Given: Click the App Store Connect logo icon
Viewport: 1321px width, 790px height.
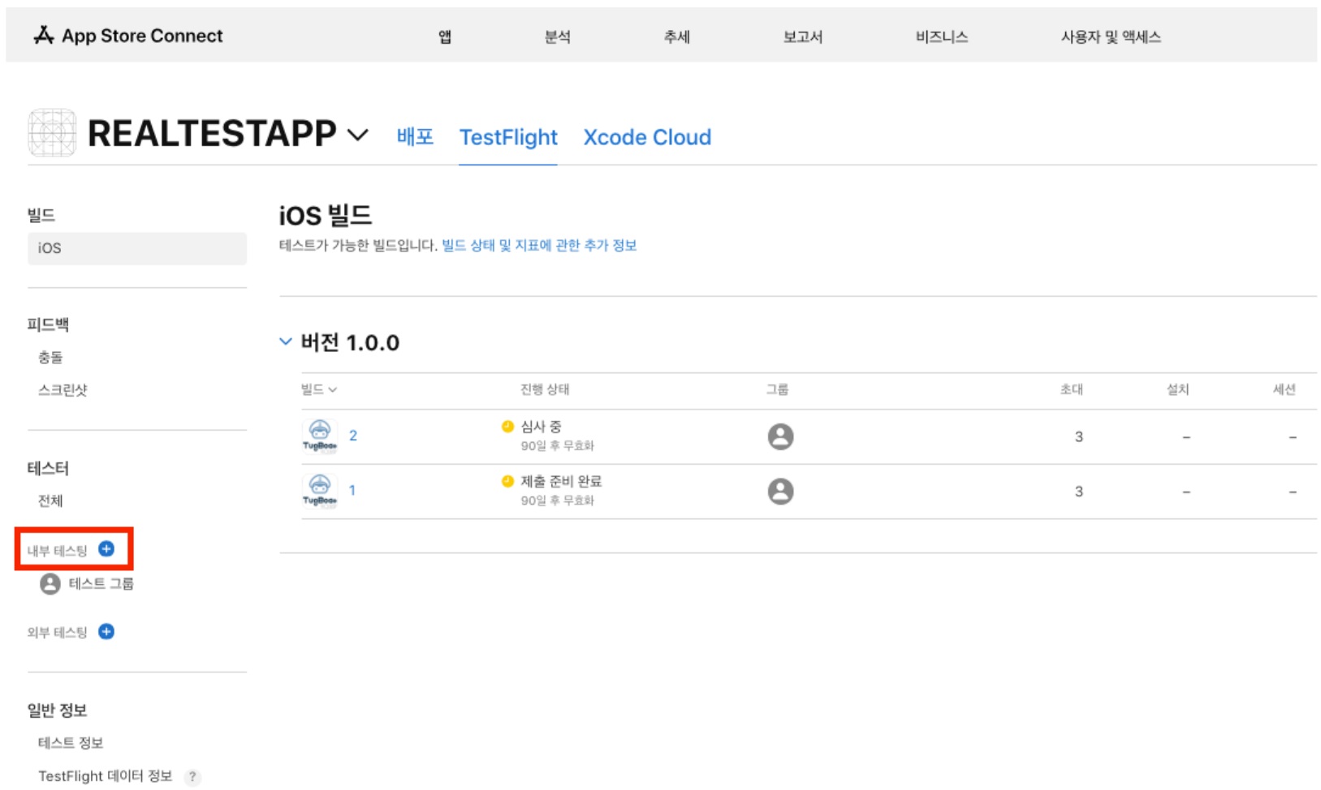Looking at the screenshot, I should [43, 35].
